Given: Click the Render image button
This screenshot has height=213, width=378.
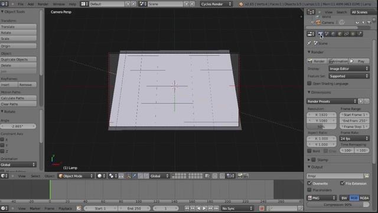Looking at the screenshot, I should click(317, 61).
